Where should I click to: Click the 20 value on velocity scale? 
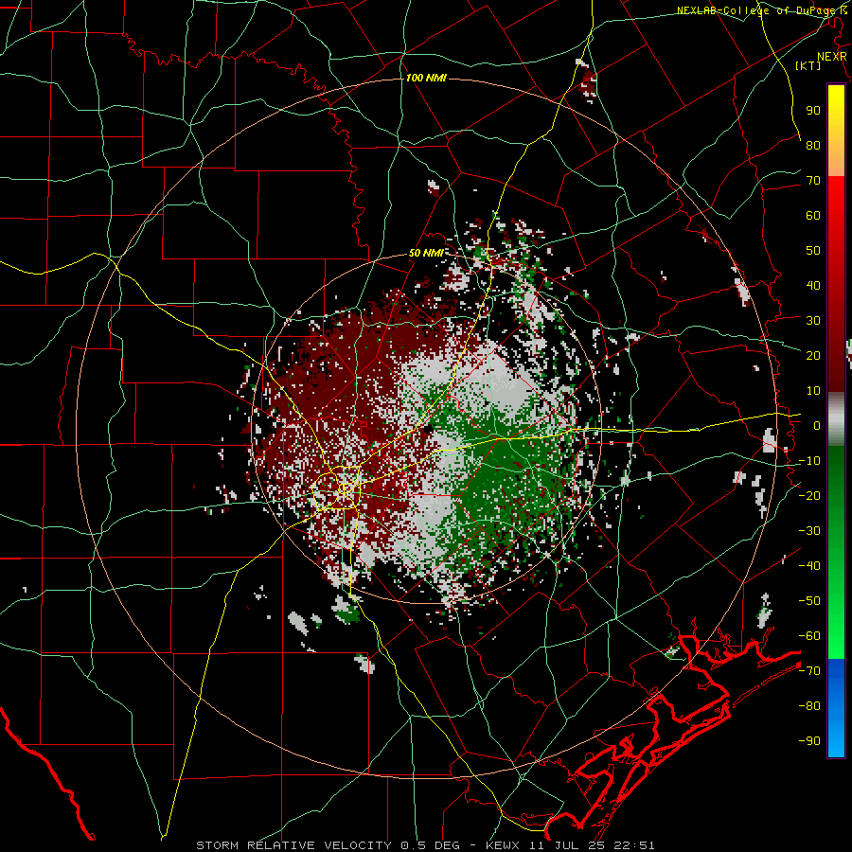pyautogui.click(x=813, y=356)
